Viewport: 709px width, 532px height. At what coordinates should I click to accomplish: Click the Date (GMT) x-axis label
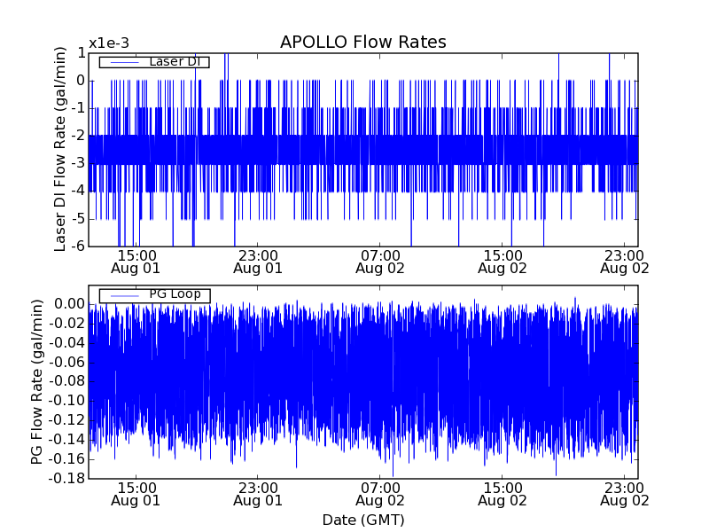click(x=362, y=520)
